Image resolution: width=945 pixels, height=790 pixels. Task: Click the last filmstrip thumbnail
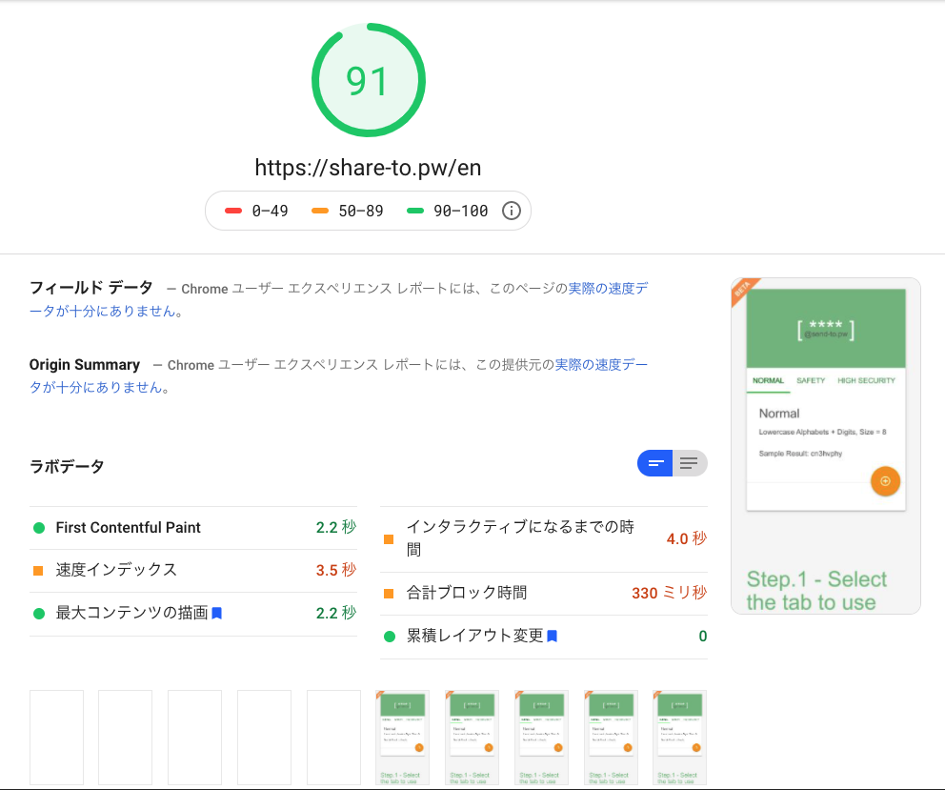(679, 737)
